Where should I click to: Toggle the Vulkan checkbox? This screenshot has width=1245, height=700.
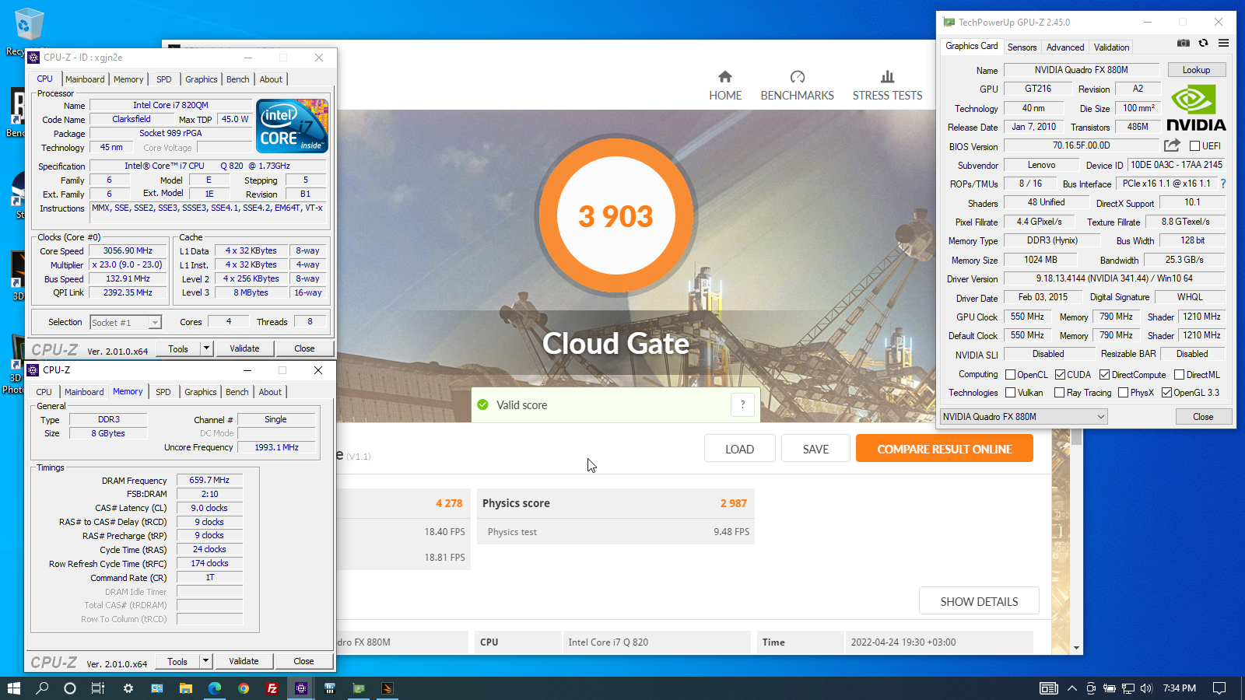[x=1010, y=393]
